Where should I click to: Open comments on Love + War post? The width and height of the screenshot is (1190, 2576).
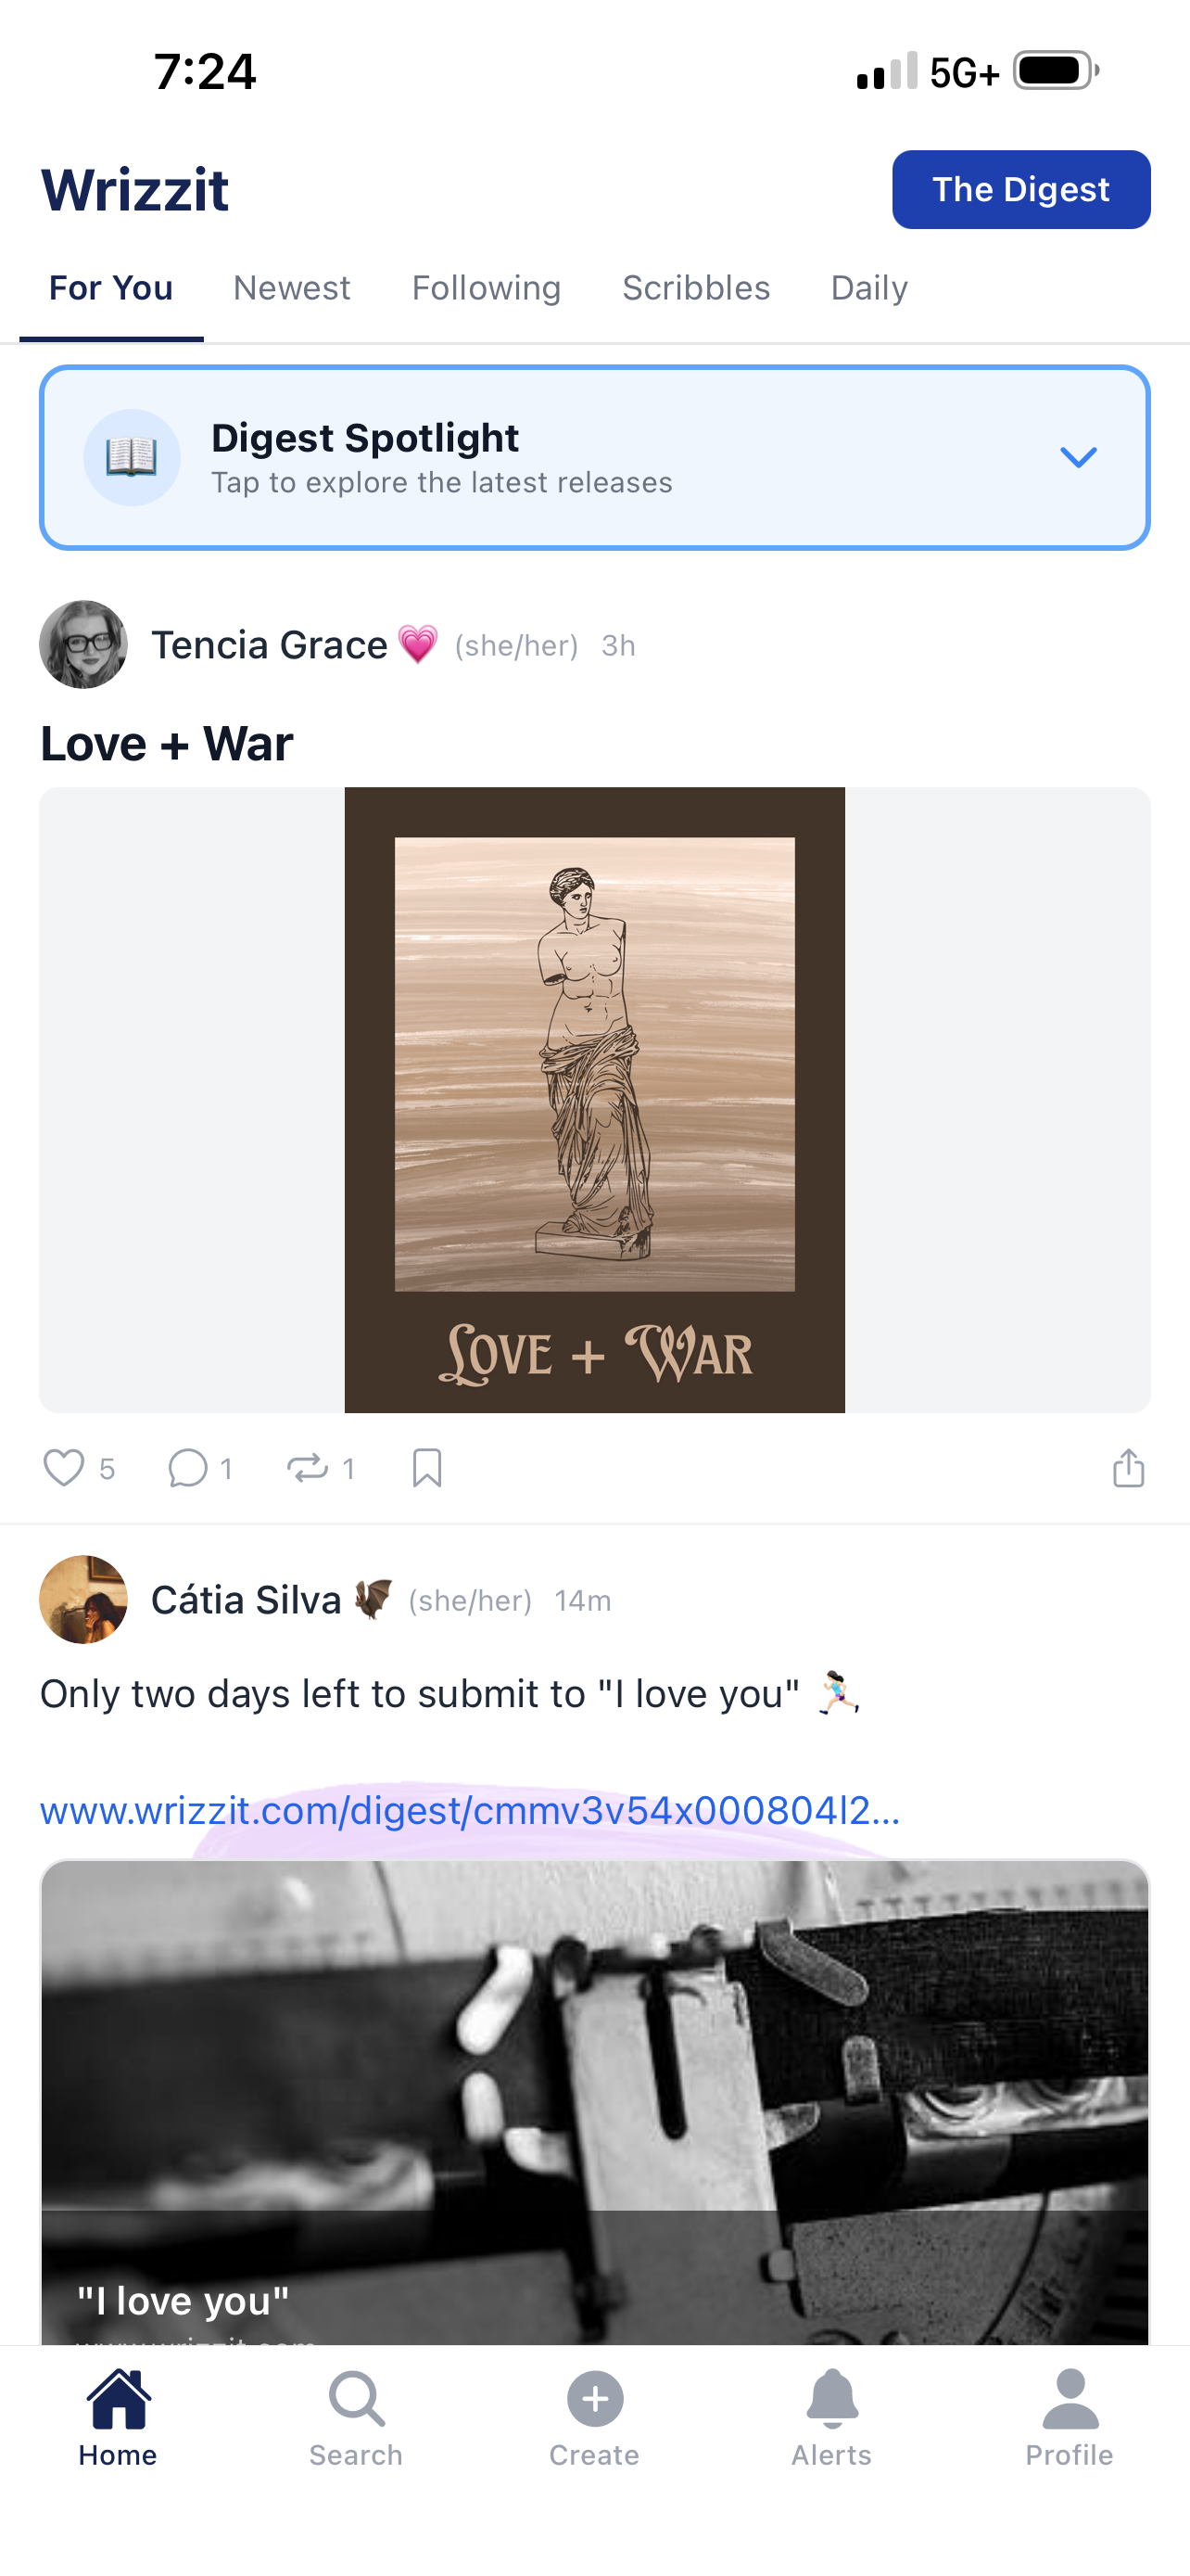188,1468
